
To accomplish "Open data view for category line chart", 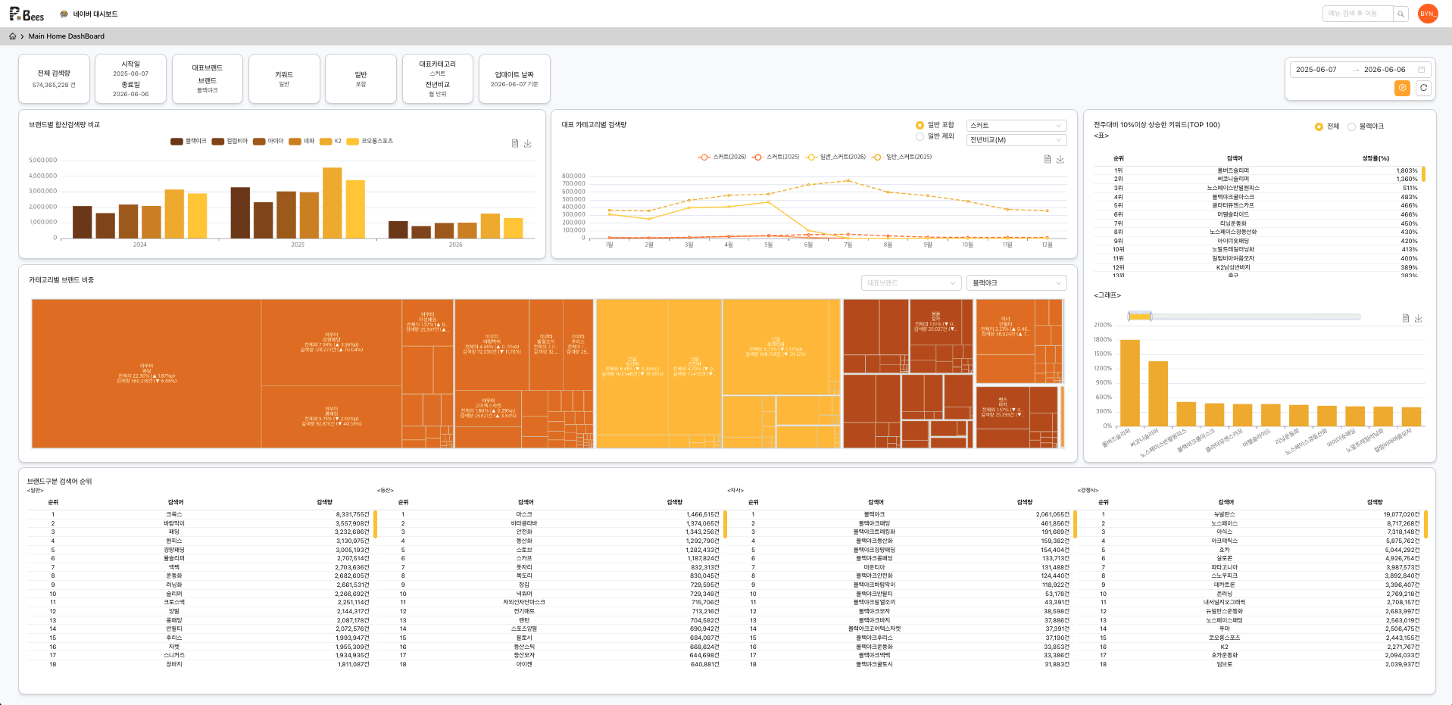I will [x=1048, y=159].
